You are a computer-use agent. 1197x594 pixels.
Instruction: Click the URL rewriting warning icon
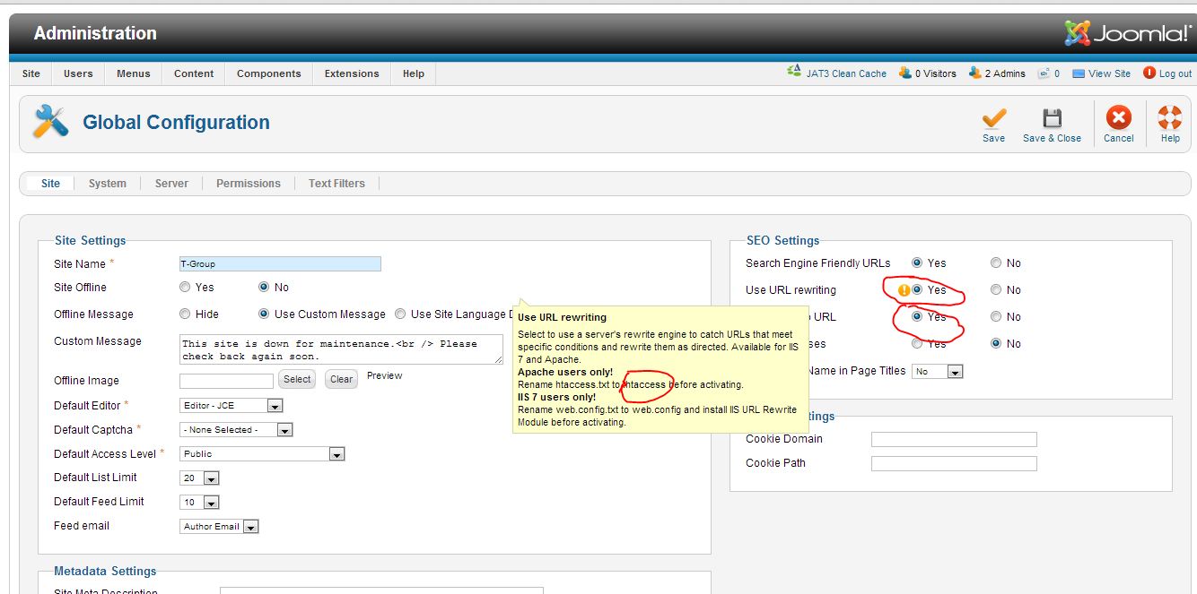[904, 290]
